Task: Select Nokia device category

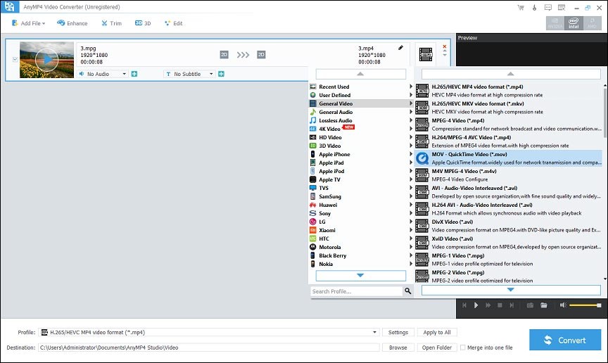Action: pos(360,264)
